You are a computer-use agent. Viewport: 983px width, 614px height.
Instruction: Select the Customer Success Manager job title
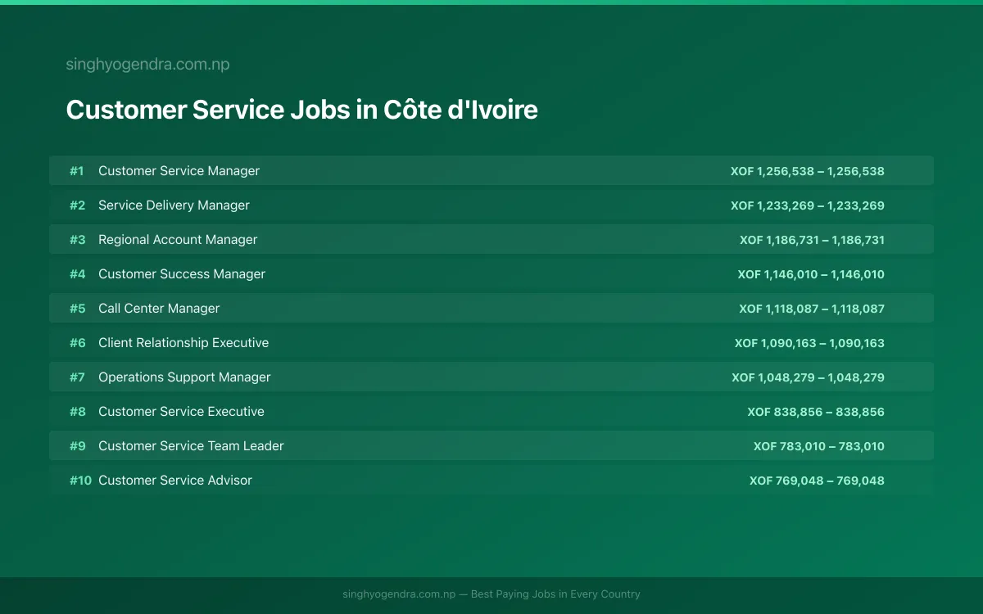click(x=182, y=274)
